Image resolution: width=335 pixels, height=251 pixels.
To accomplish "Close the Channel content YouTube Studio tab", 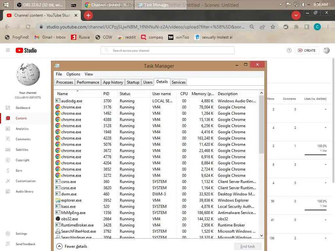I will pos(76,15).
